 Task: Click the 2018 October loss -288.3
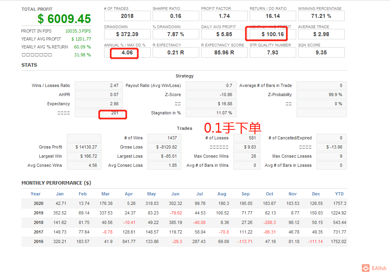point(270,223)
